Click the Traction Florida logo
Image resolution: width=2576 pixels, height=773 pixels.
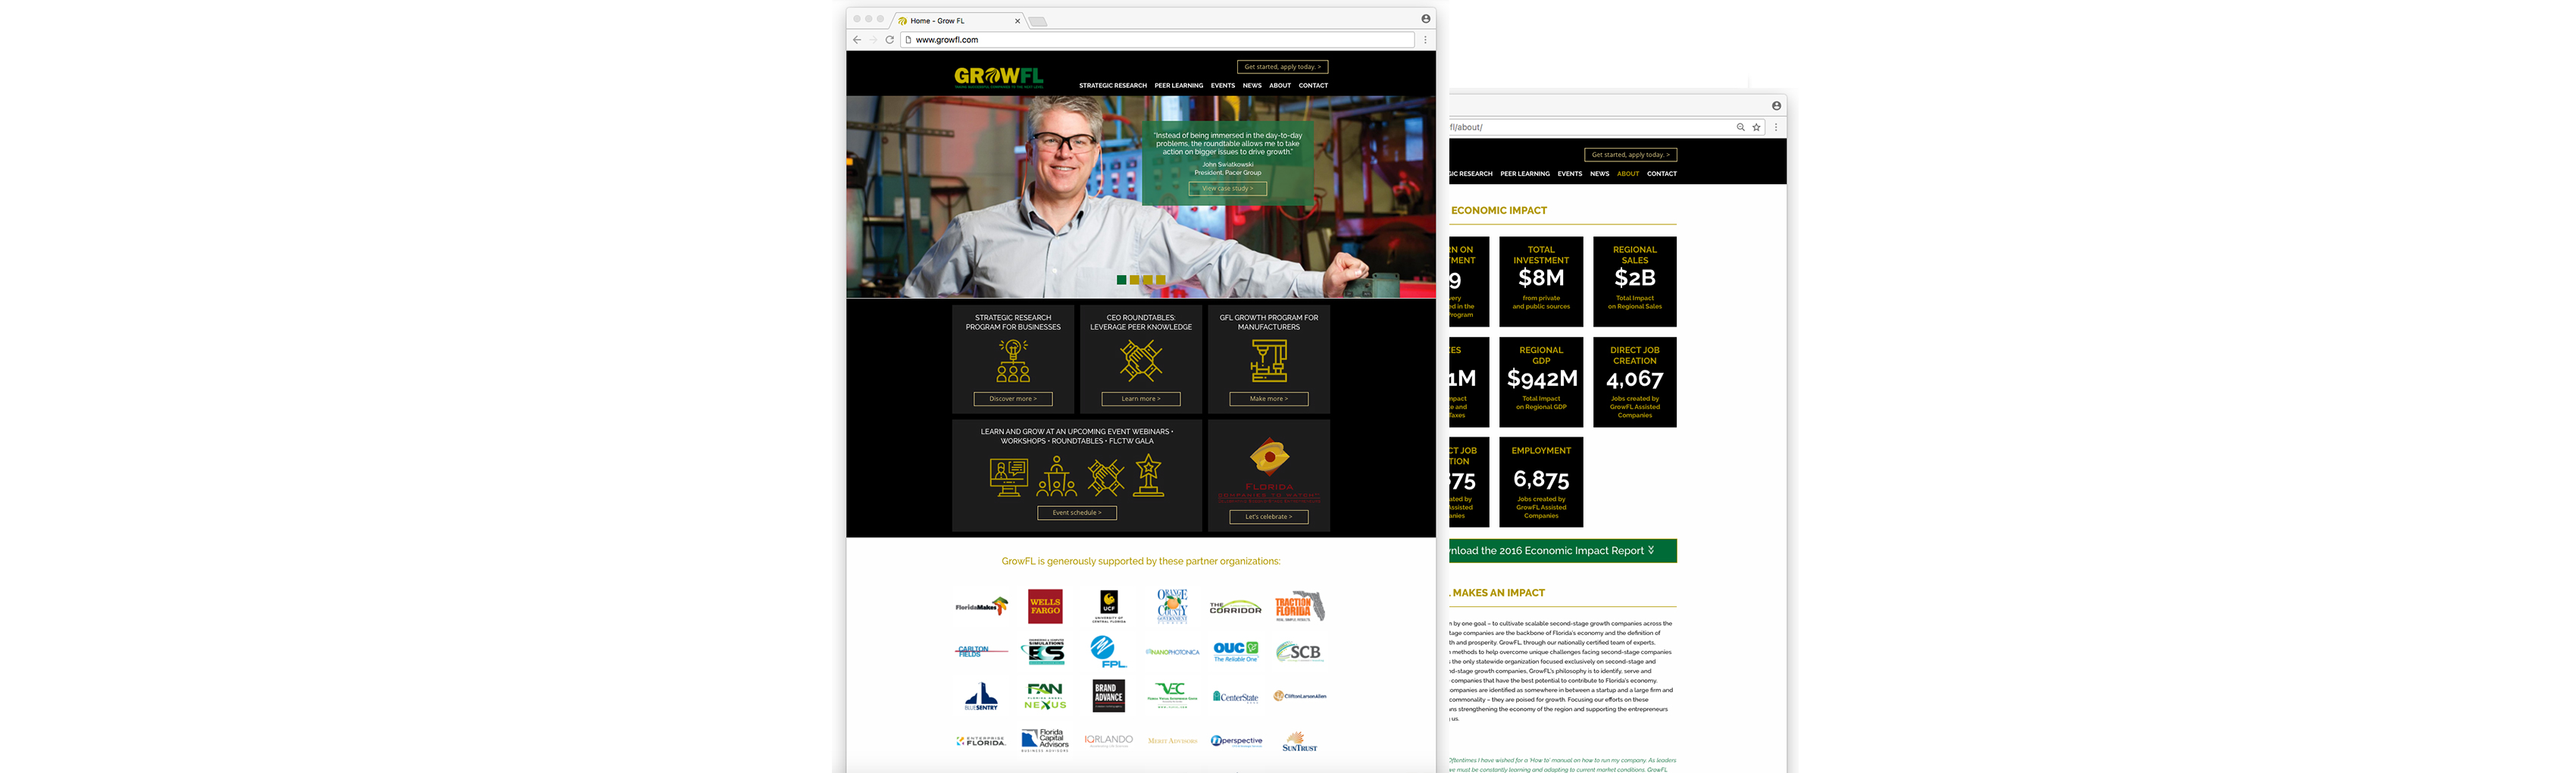coord(1299,606)
